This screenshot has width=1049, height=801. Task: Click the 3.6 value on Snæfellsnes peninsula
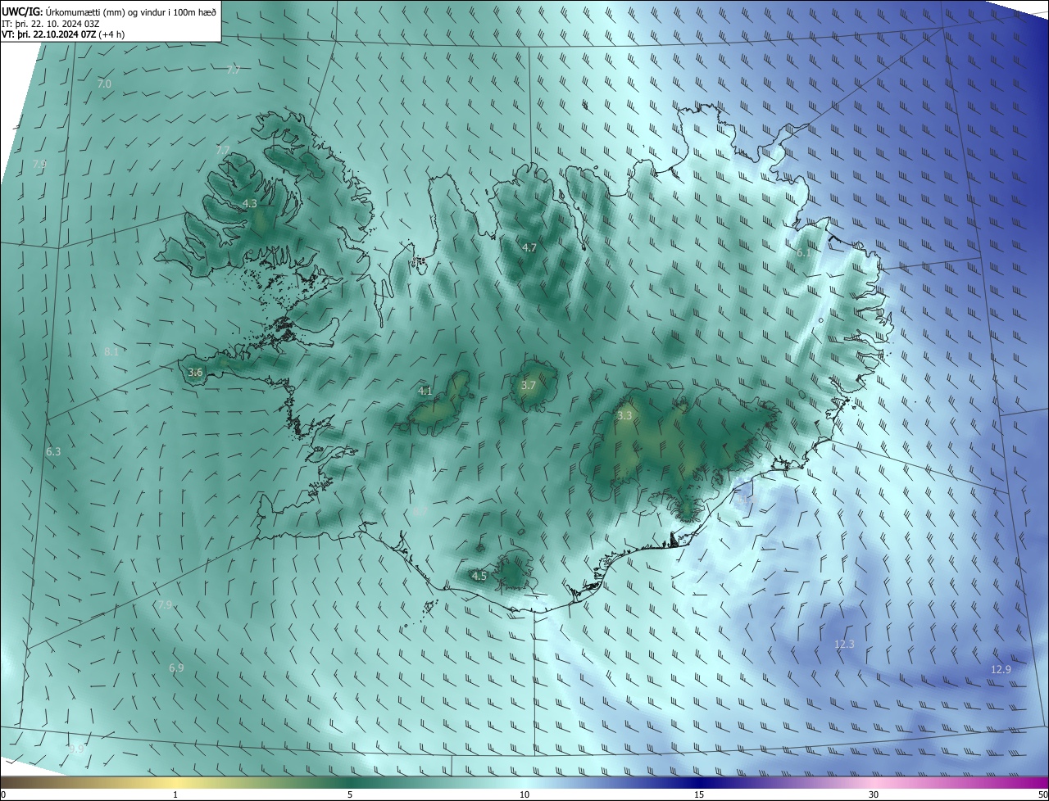195,373
